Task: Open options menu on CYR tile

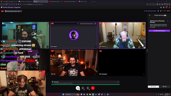Action: pyautogui.click(x=96, y=74)
